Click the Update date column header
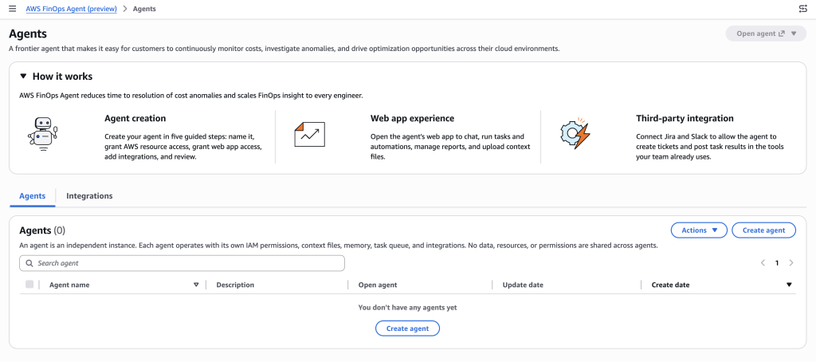This screenshot has height=362, width=816. coord(523,285)
